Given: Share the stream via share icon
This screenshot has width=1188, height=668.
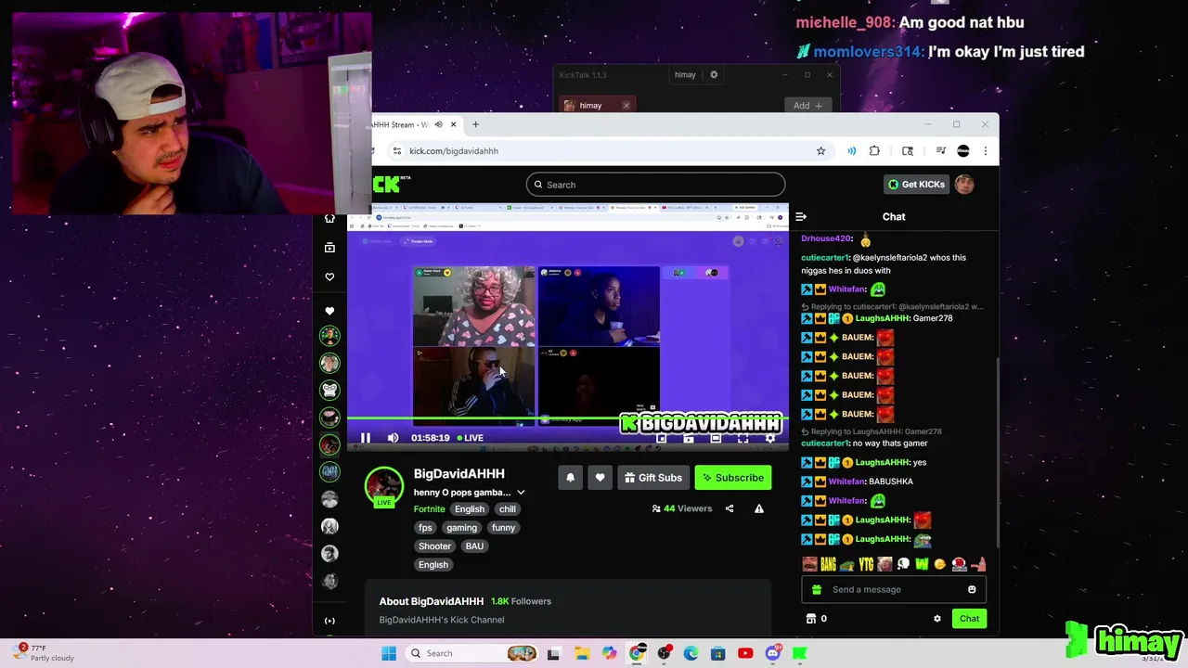Looking at the screenshot, I should point(730,508).
